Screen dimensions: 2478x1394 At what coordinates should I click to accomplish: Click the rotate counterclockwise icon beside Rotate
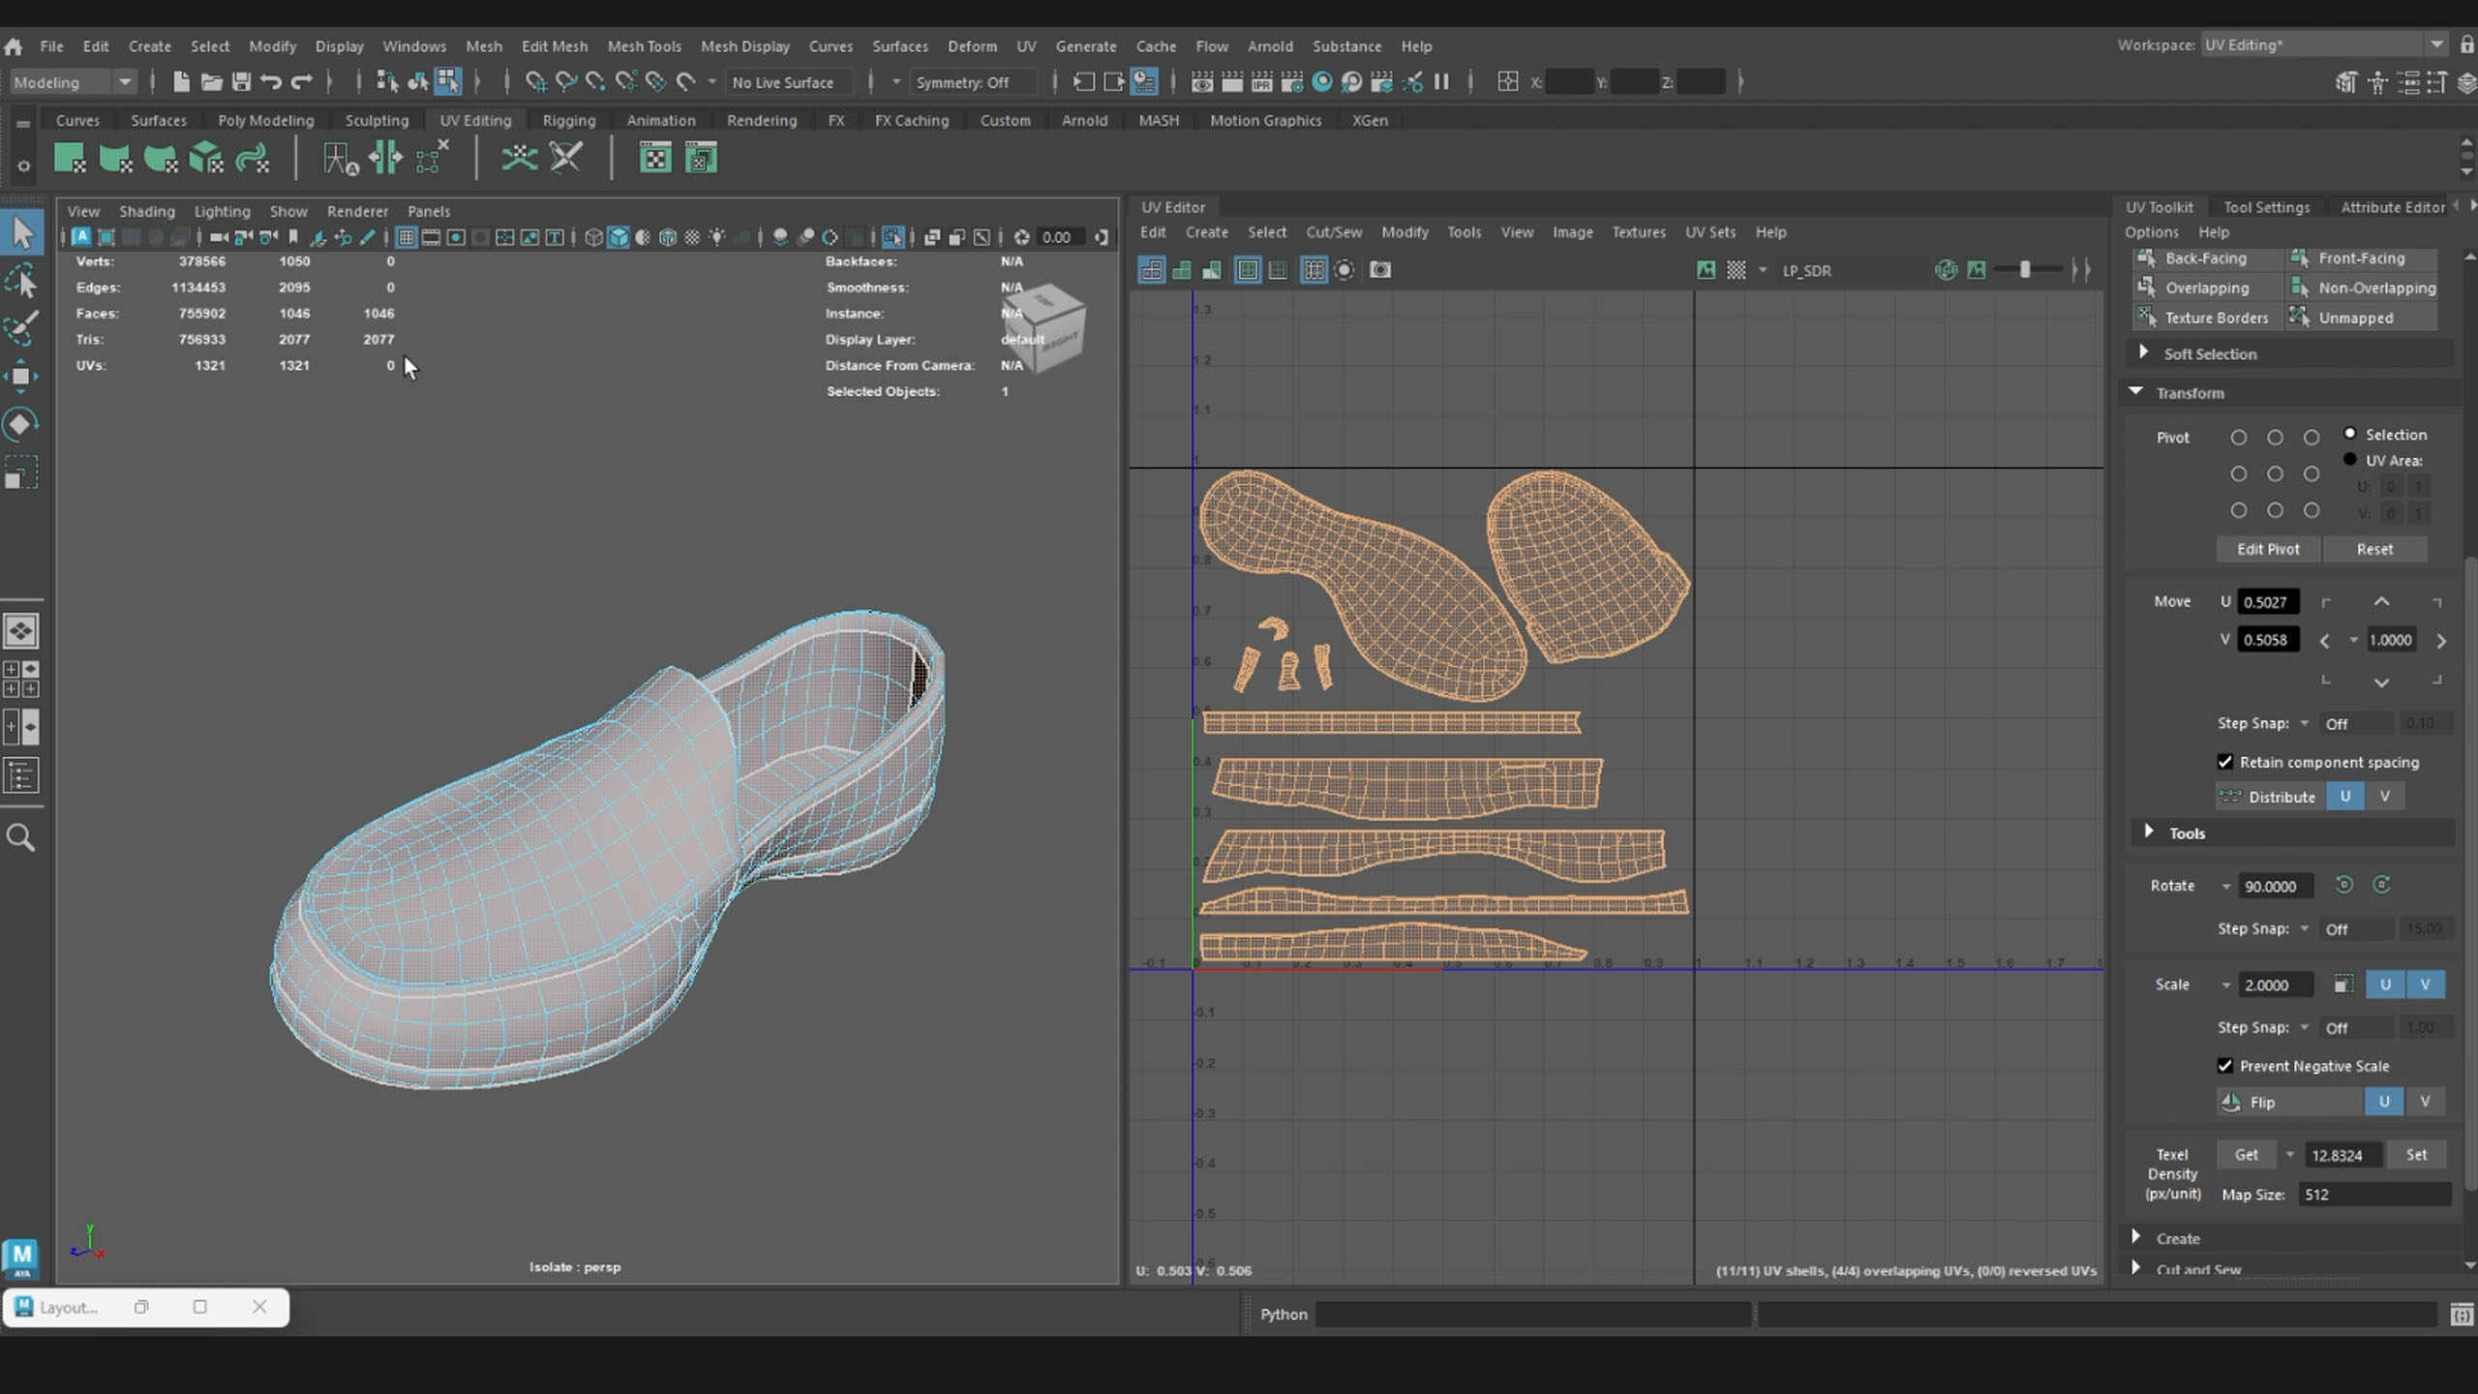click(x=2343, y=885)
